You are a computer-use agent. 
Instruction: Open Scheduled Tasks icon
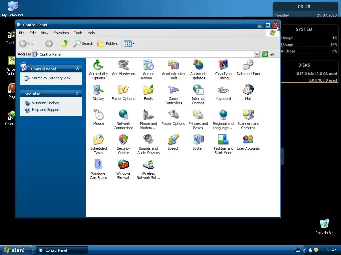click(x=98, y=140)
